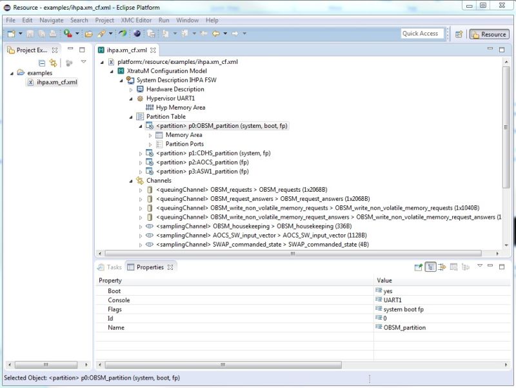Expand the Partition Ports node
This screenshot has height=388, width=516.
tap(150, 144)
